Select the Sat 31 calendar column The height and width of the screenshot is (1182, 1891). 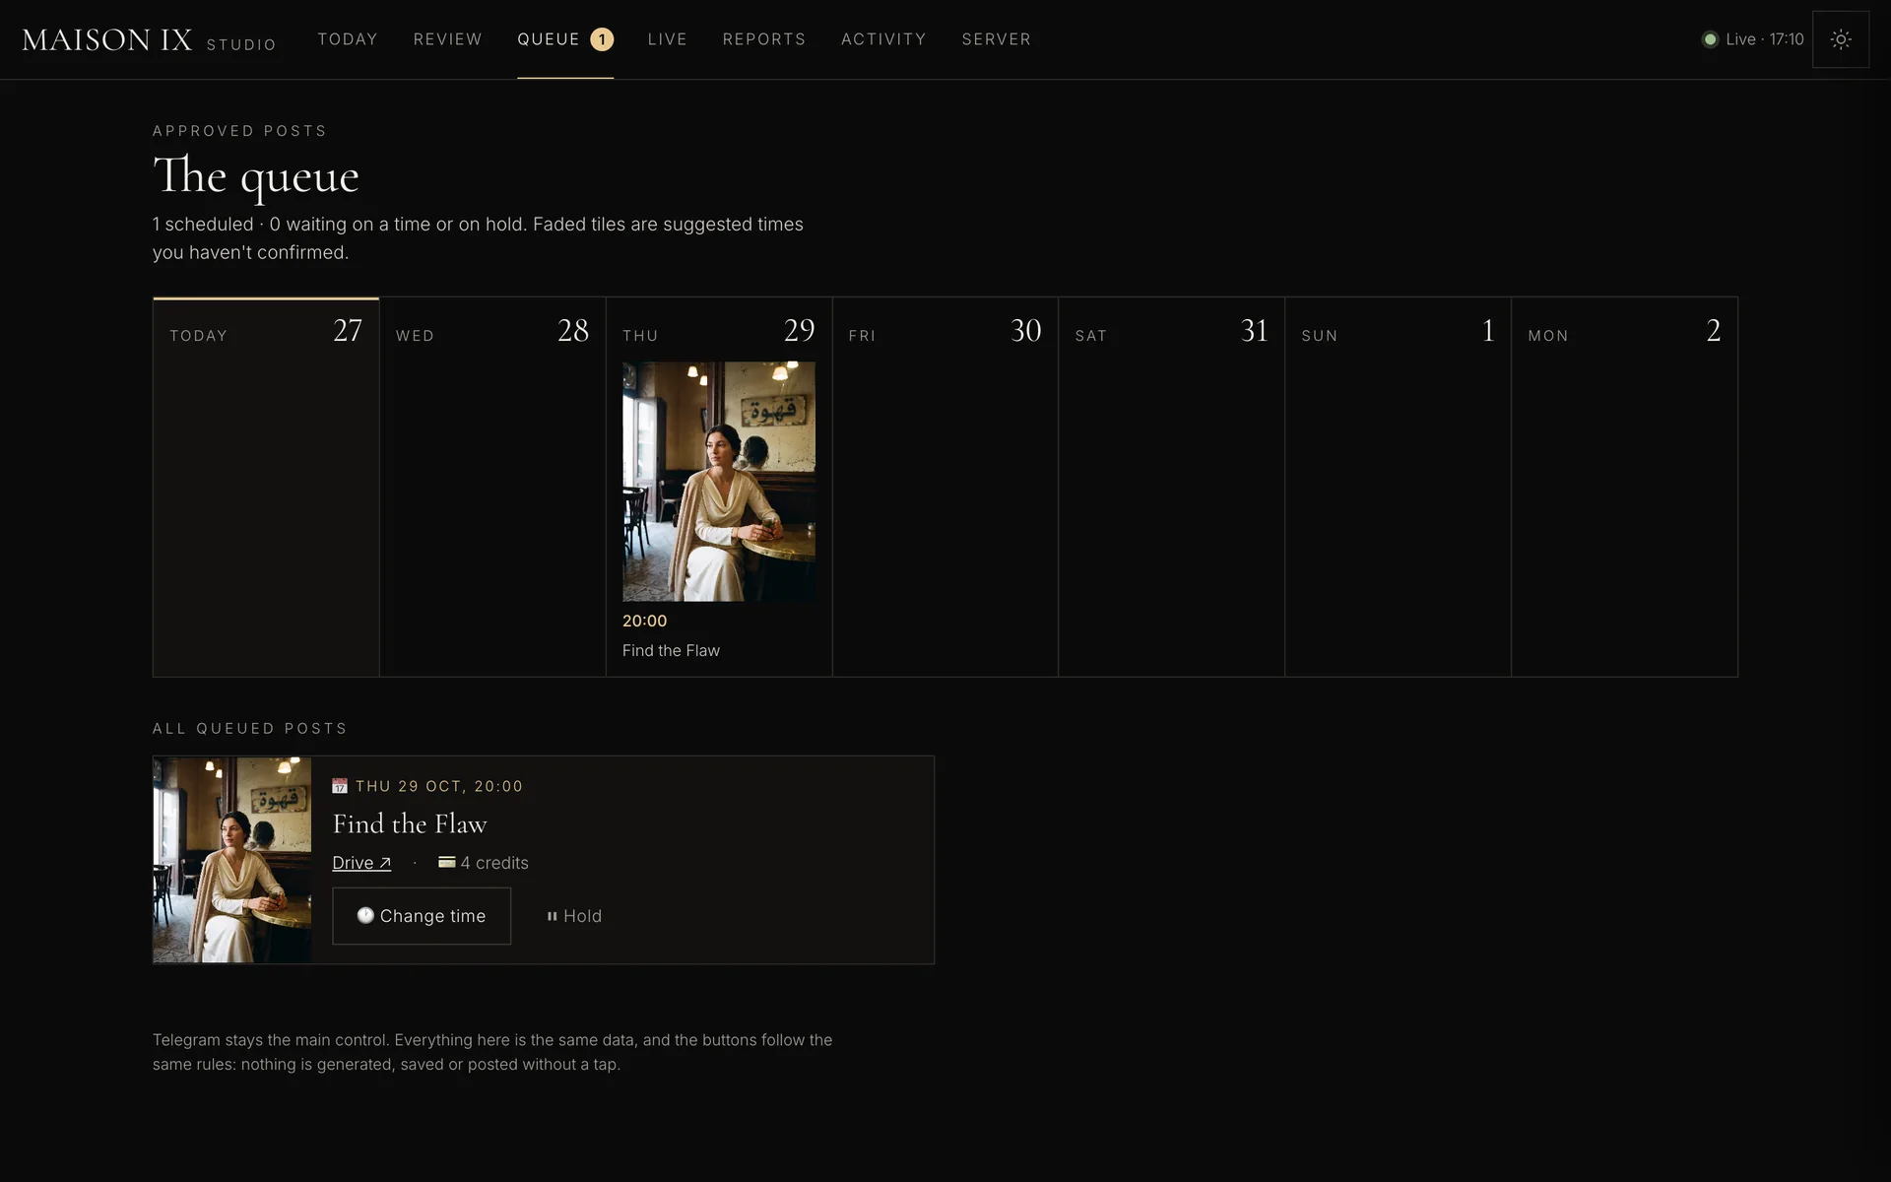[1172, 487]
